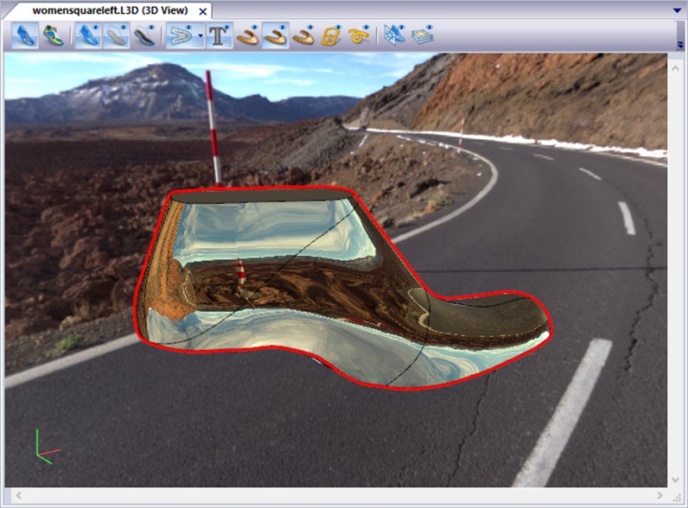Select the blue shoe last view icon

click(x=25, y=35)
